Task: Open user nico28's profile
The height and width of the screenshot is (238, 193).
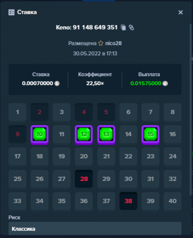Action: pos(113,43)
